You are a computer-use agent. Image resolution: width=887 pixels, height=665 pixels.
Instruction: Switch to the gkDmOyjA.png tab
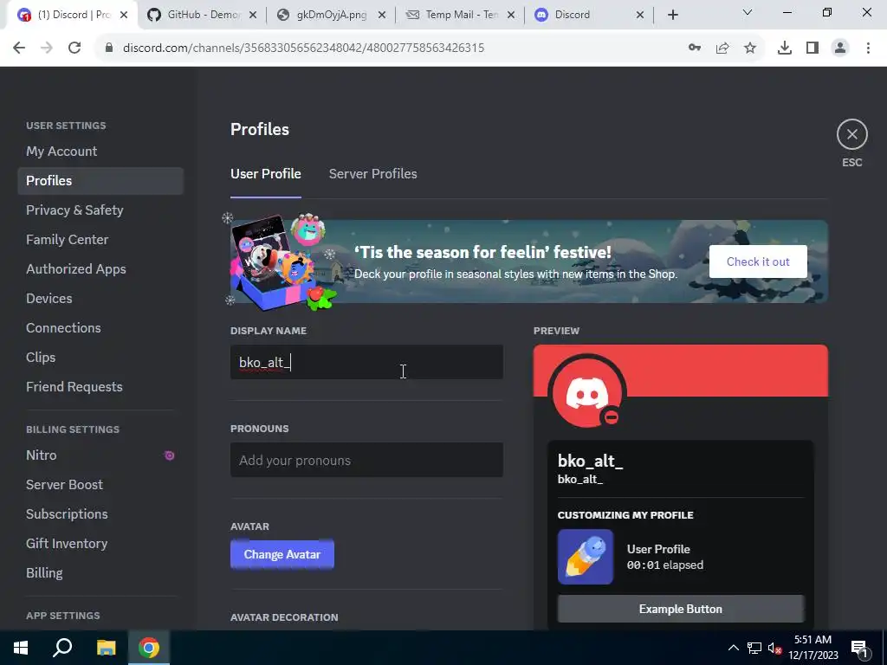click(x=332, y=15)
